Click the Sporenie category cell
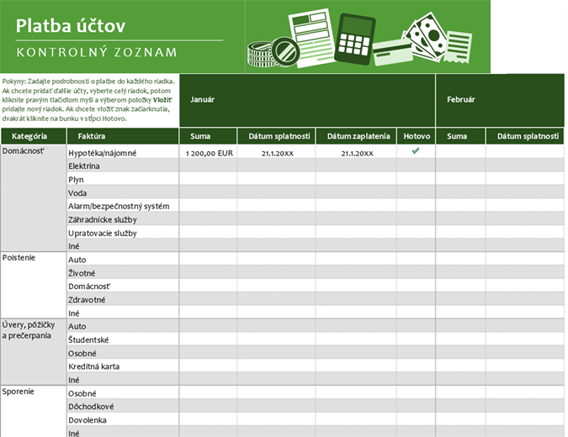568x437 pixels. [x=34, y=411]
